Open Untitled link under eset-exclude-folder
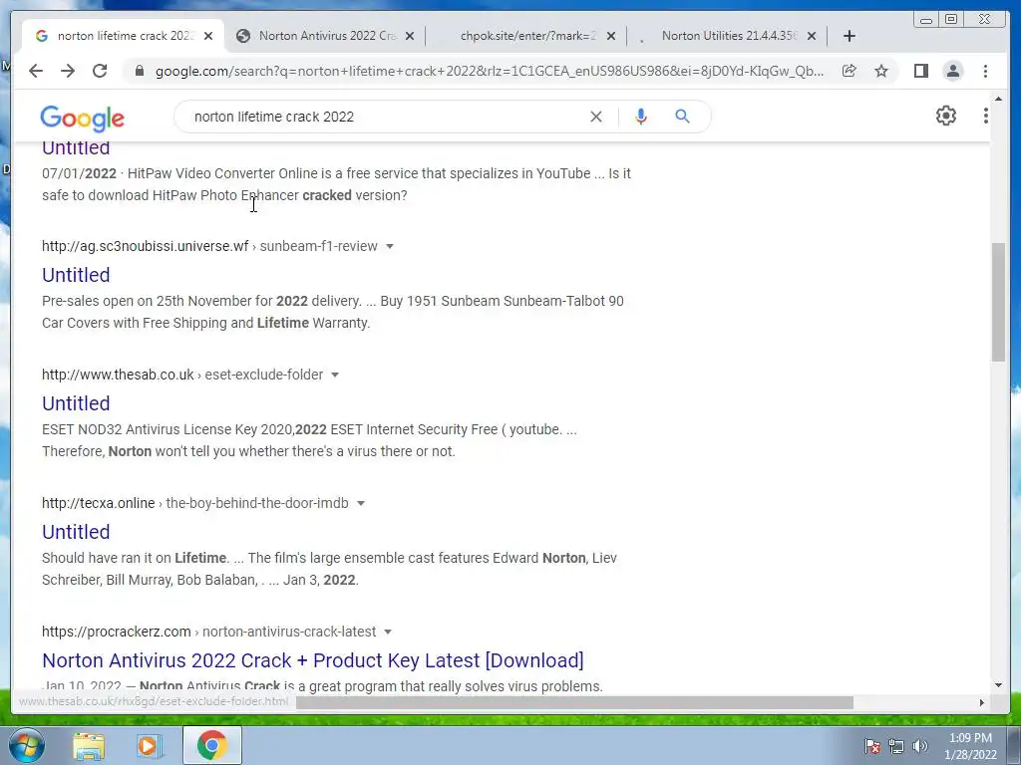Image resolution: width=1021 pixels, height=765 pixels. (x=76, y=403)
